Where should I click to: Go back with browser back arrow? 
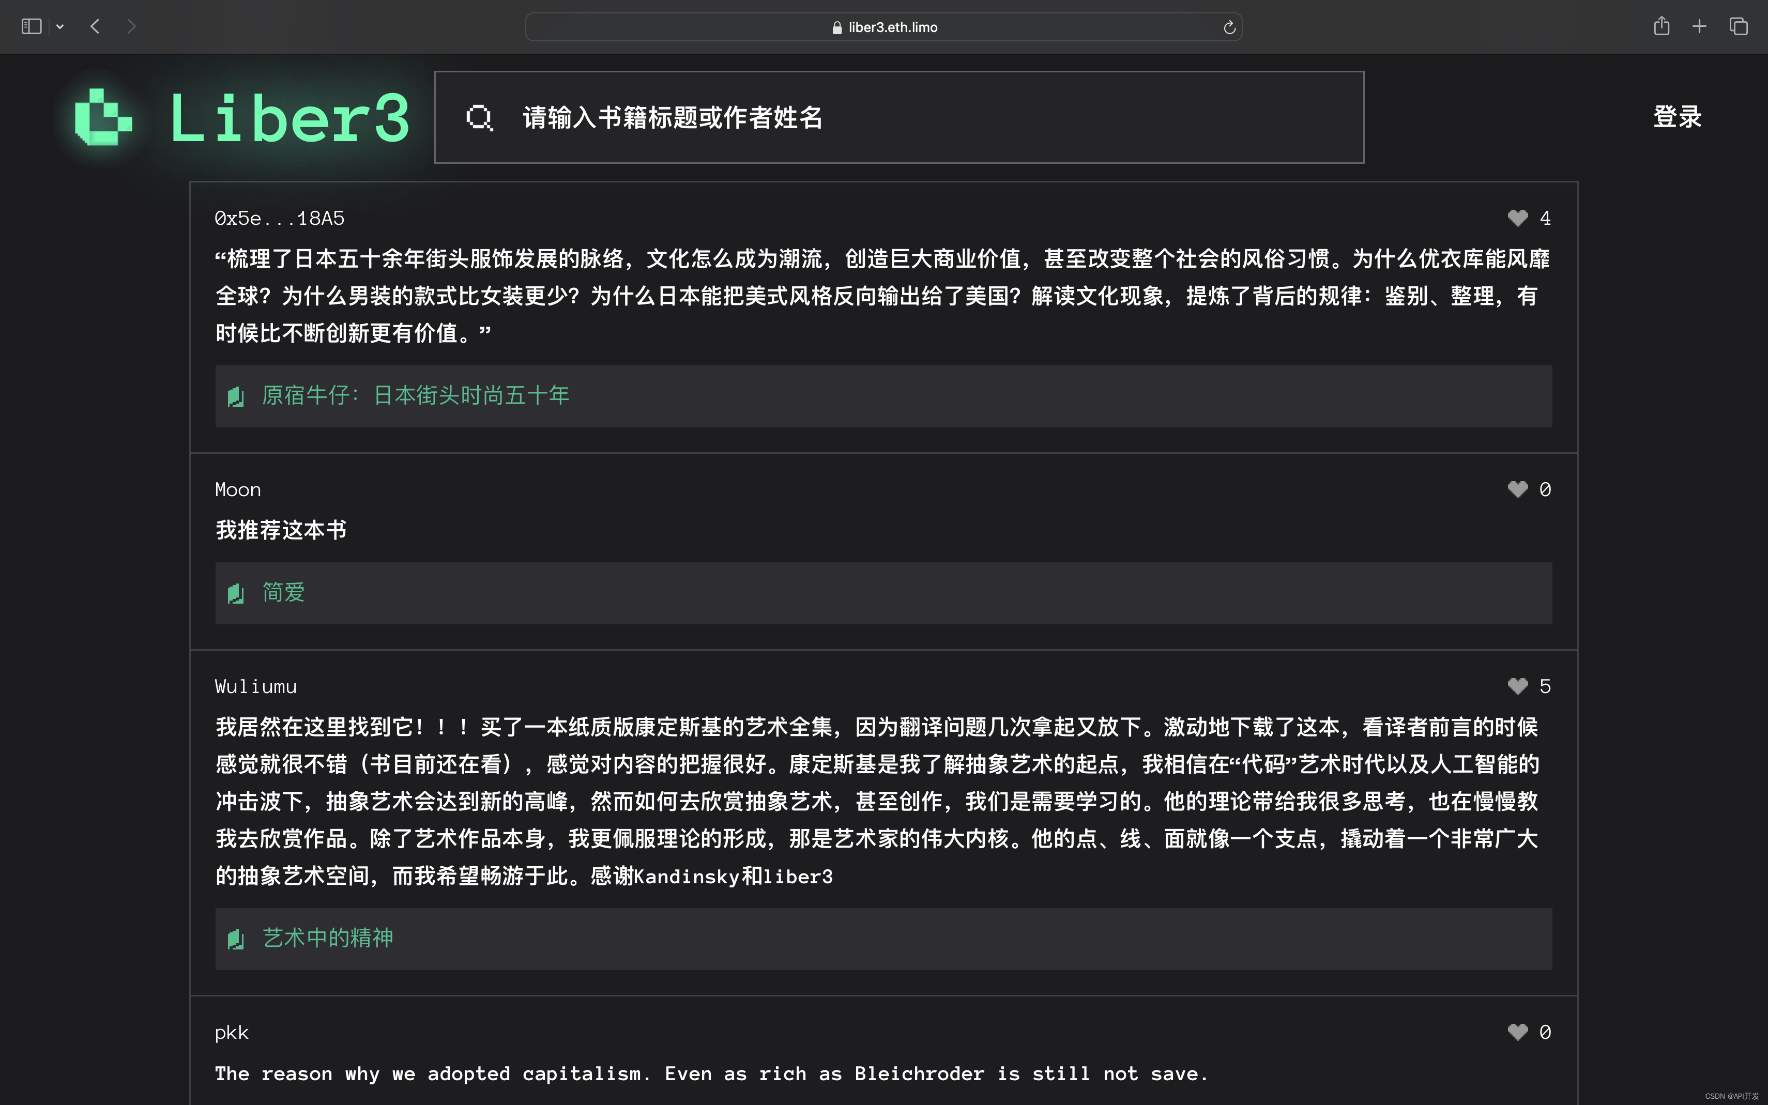(95, 27)
